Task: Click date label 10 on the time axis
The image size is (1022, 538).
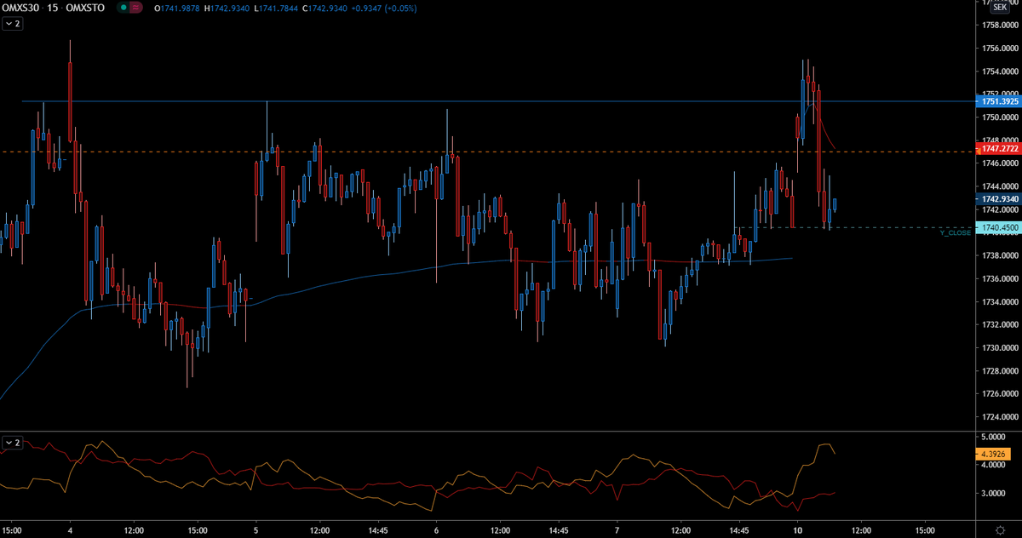Action: (x=797, y=529)
